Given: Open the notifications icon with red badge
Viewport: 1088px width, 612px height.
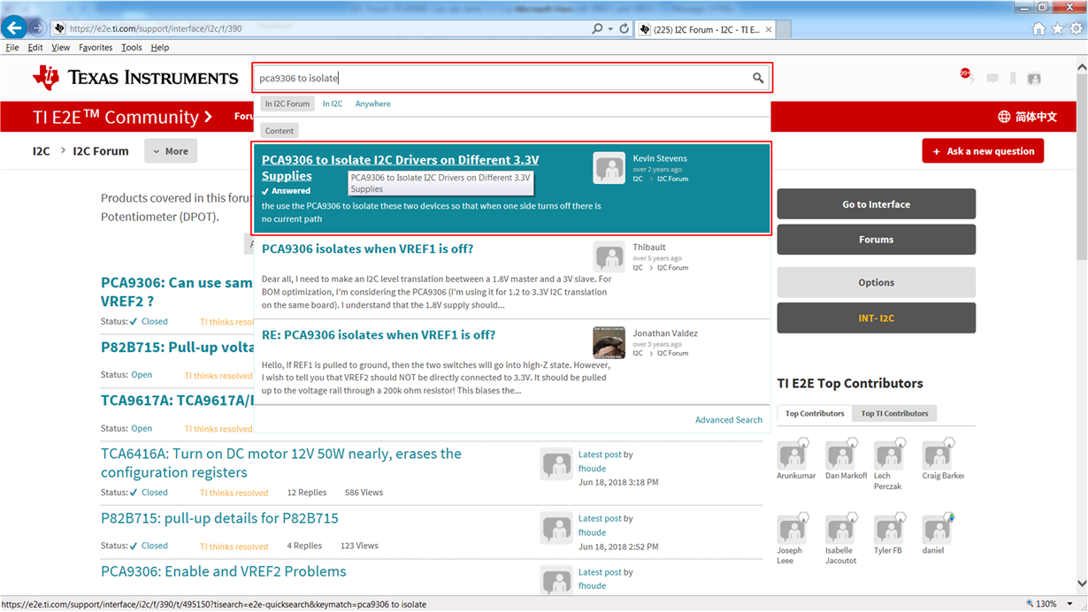Looking at the screenshot, I should 967,77.
